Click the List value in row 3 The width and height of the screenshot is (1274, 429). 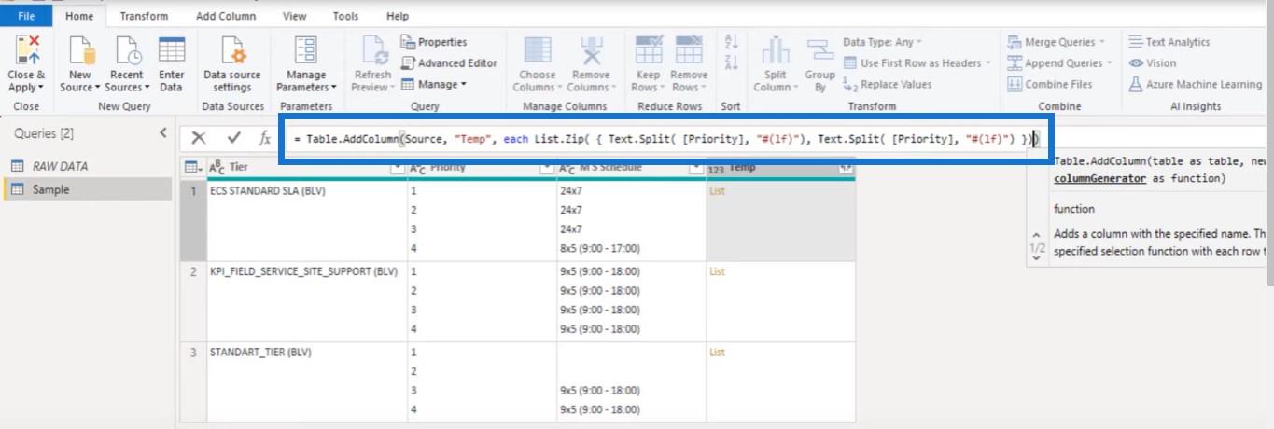pyautogui.click(x=717, y=353)
